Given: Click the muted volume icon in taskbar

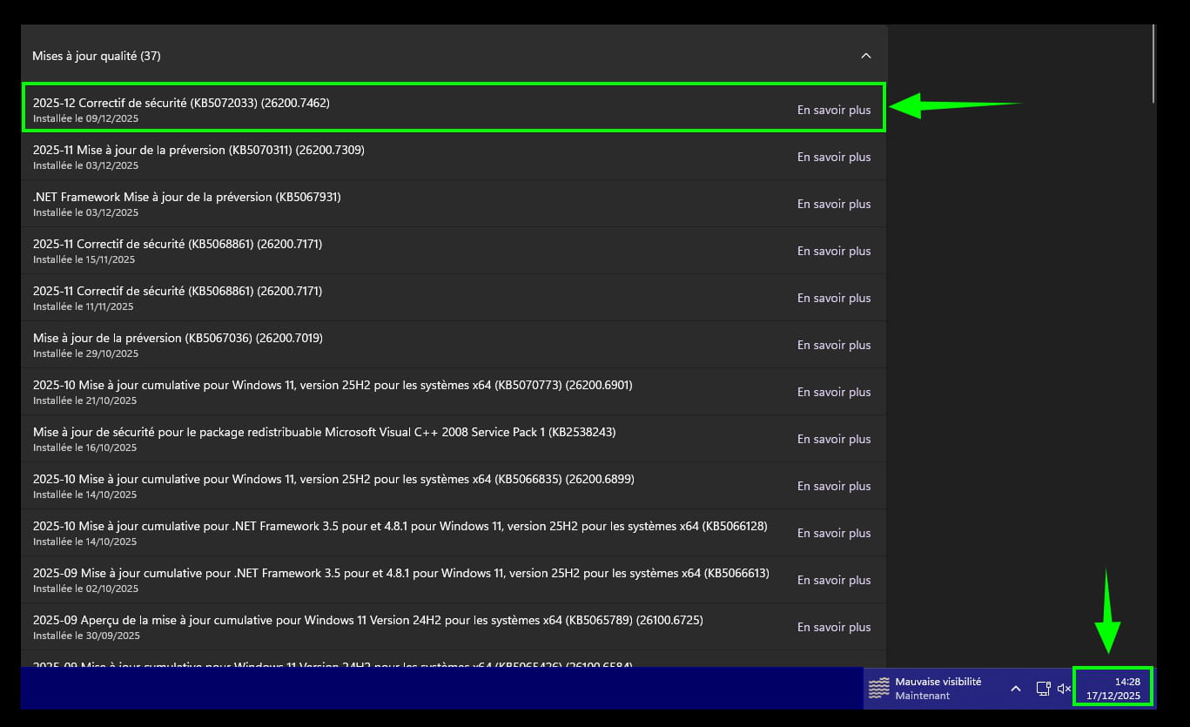Looking at the screenshot, I should click(x=1064, y=689).
